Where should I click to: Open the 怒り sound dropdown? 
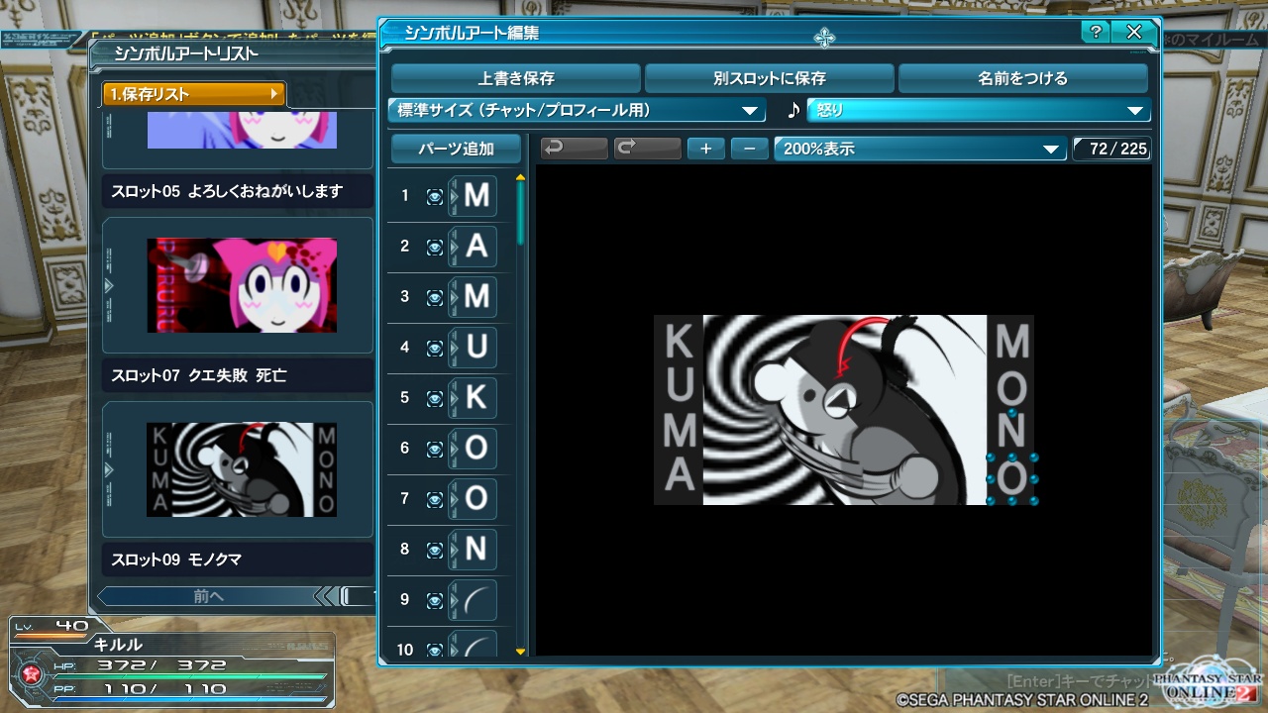pyautogui.click(x=979, y=110)
